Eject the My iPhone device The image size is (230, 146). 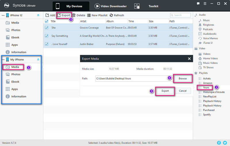pyautogui.click(x=38, y=59)
